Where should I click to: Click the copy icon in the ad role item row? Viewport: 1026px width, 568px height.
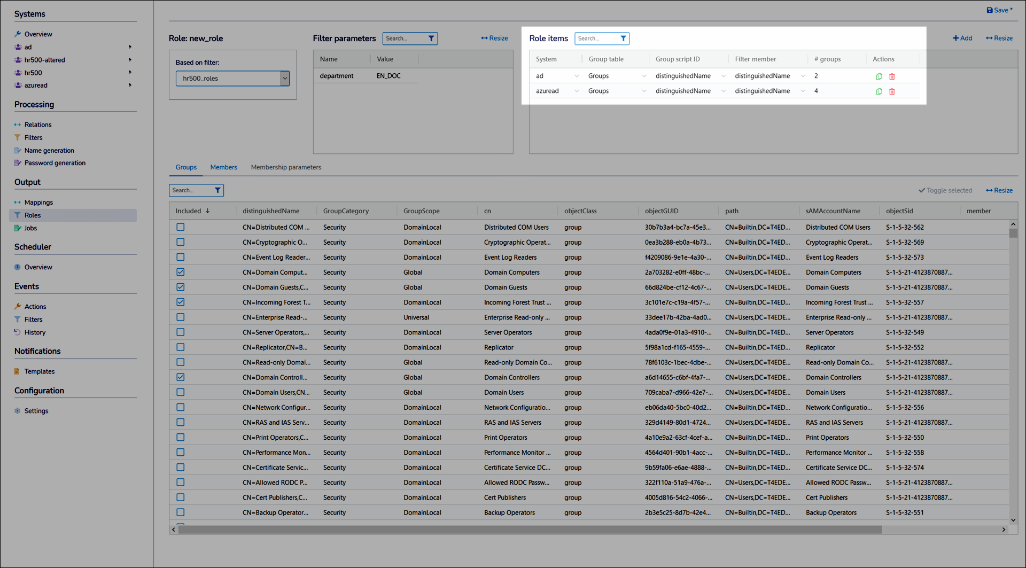[x=879, y=76]
